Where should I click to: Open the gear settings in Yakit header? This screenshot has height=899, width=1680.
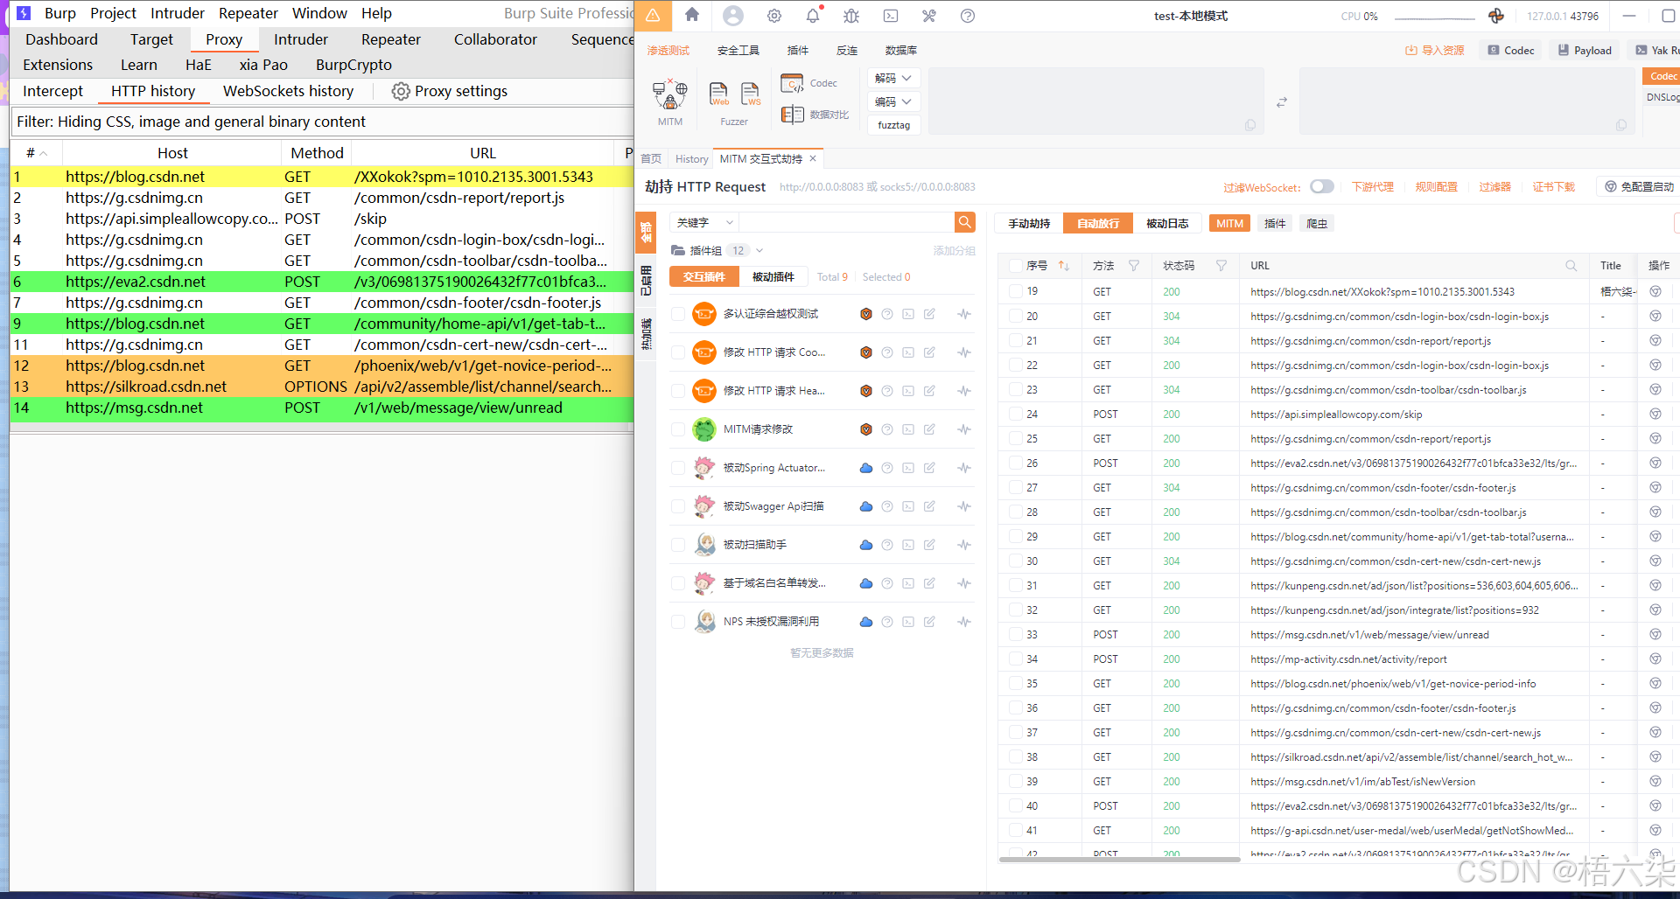(774, 16)
